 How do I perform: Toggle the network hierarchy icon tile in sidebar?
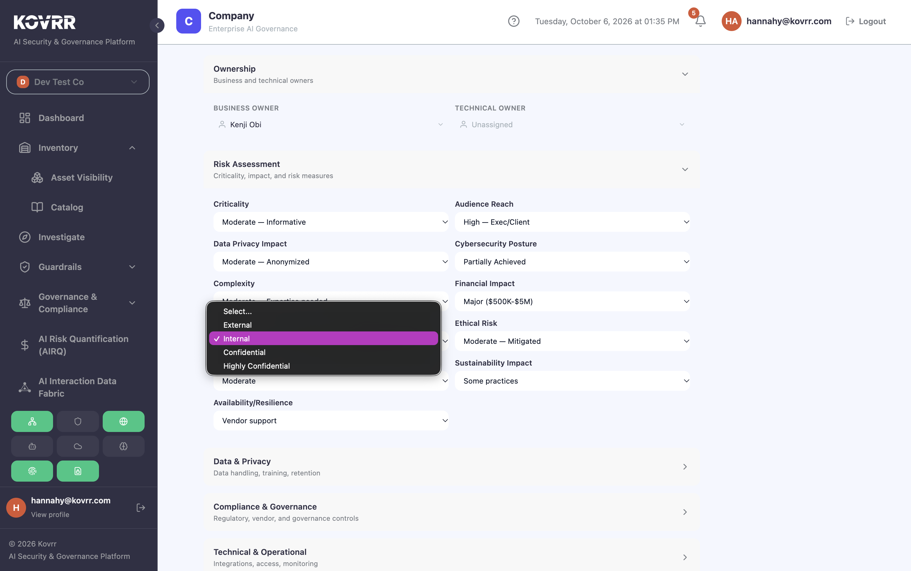pos(32,421)
